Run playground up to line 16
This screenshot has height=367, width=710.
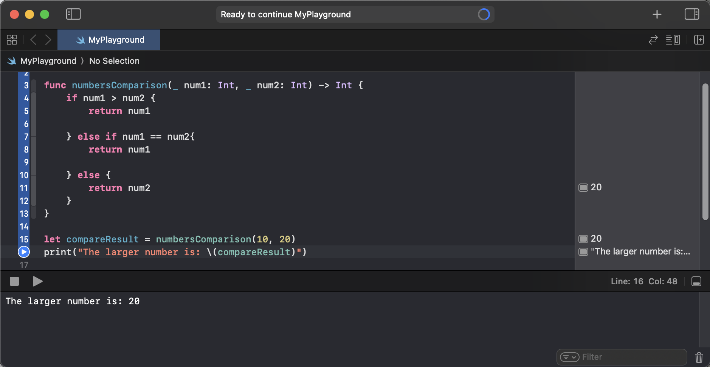tap(24, 252)
